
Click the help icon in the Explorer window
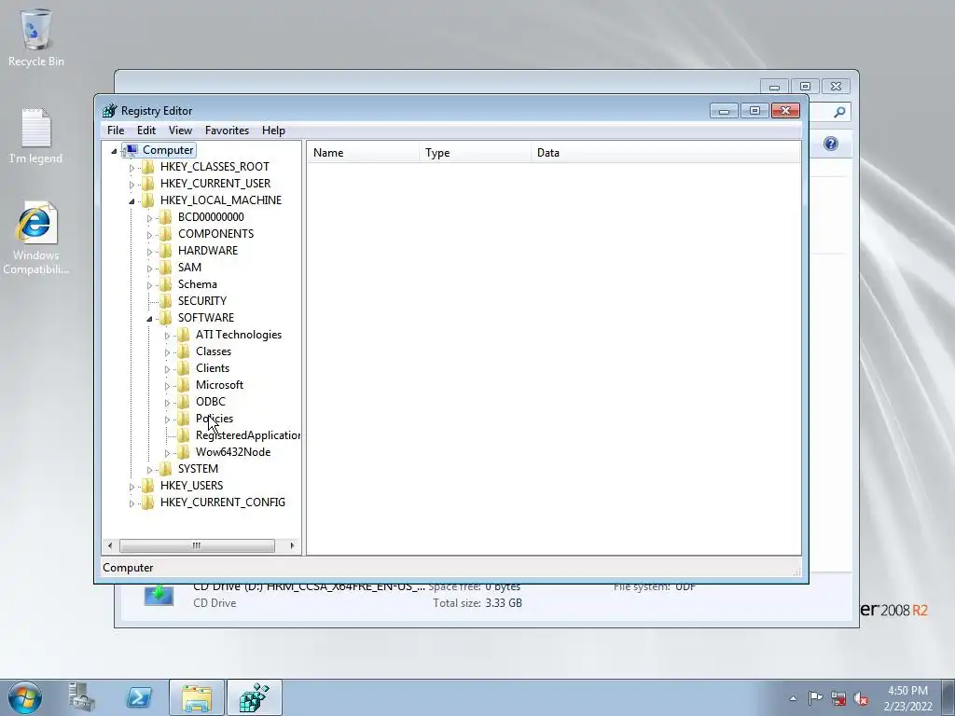831,144
